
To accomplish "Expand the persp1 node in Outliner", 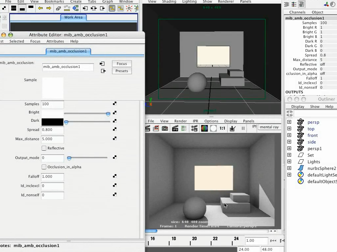I will [x=289, y=148].
